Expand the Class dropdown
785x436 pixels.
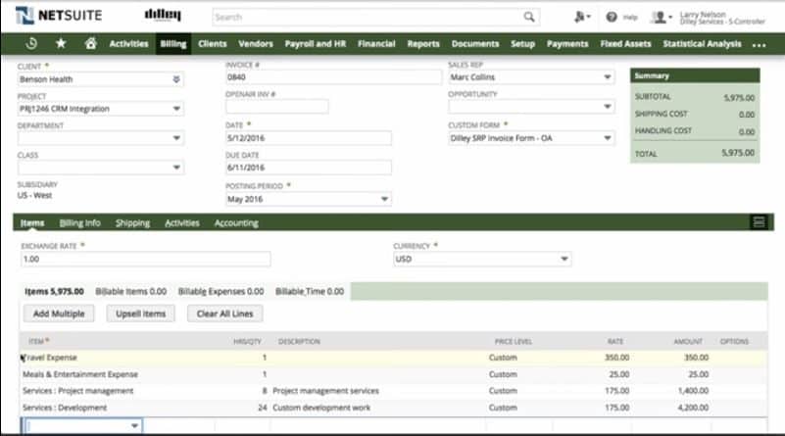[176, 168]
